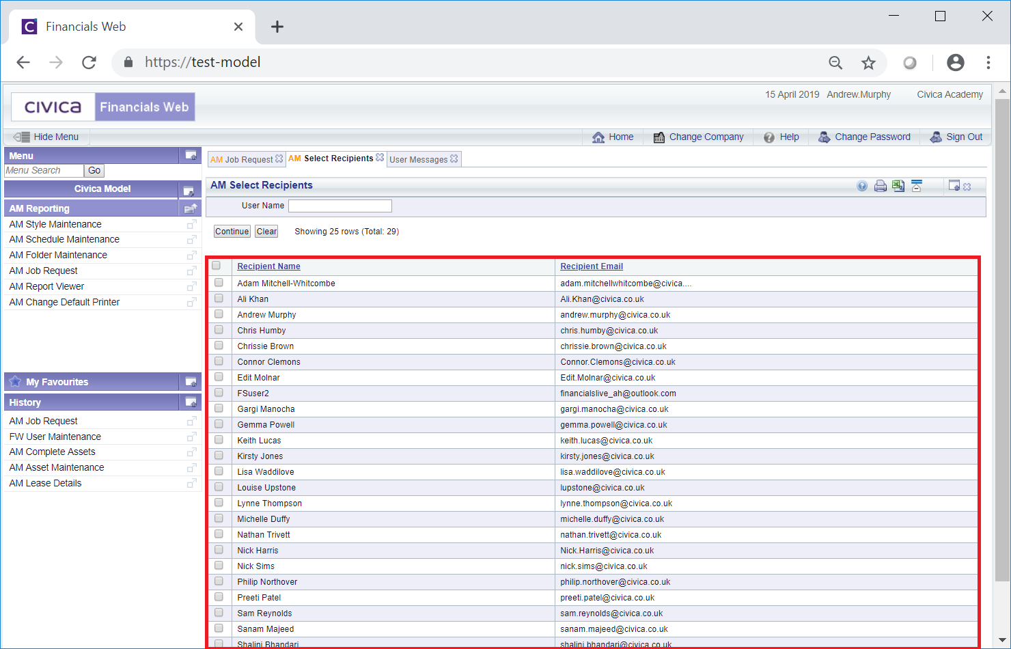Check the Chris Humby row
The image size is (1011, 649).
click(219, 329)
